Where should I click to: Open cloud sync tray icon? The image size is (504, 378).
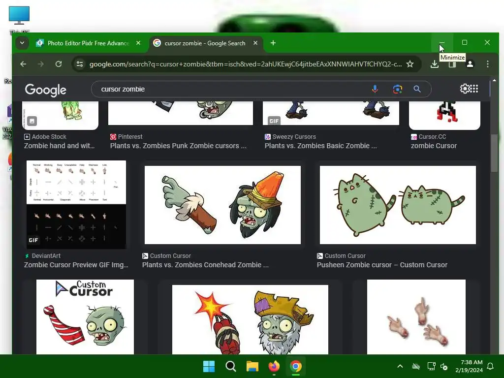click(x=416, y=366)
